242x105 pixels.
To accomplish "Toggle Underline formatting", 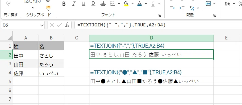I will 83,4.
